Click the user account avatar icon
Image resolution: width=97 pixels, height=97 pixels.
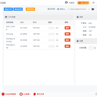[x=66, y=3]
